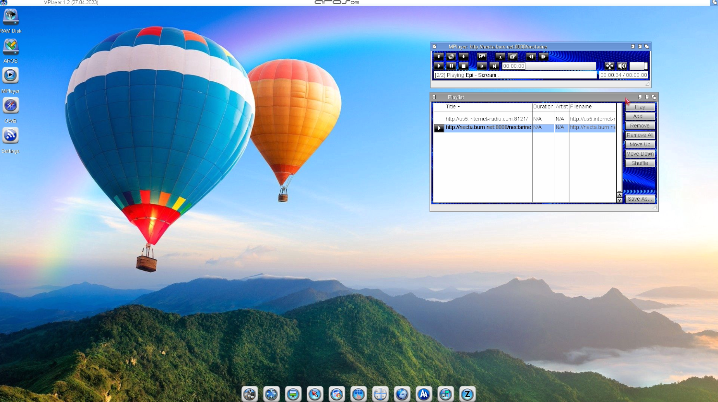718x402 pixels.
Task: Click the 00:00:34 / 00:00:00 time display
Action: click(x=623, y=75)
